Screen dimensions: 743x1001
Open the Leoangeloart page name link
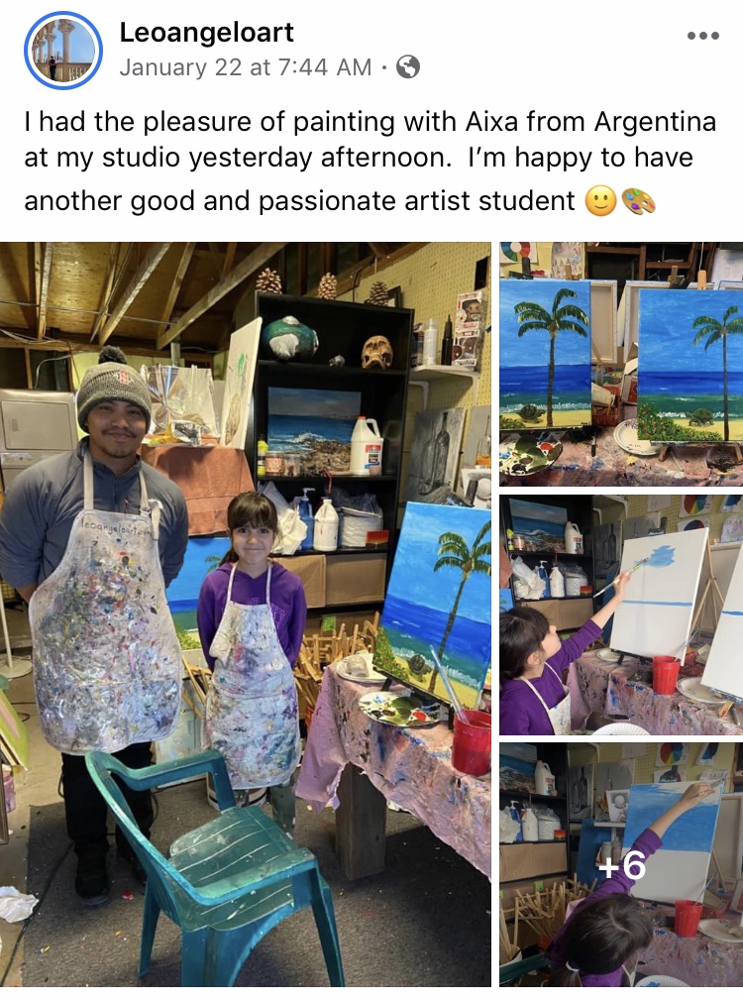(x=206, y=32)
